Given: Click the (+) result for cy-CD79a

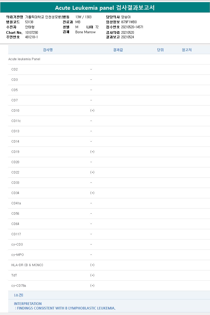Looking at the screenshot, I should coord(92,286).
